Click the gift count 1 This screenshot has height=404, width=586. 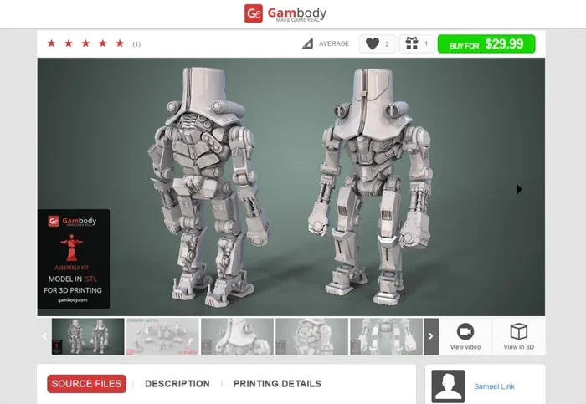coord(426,44)
